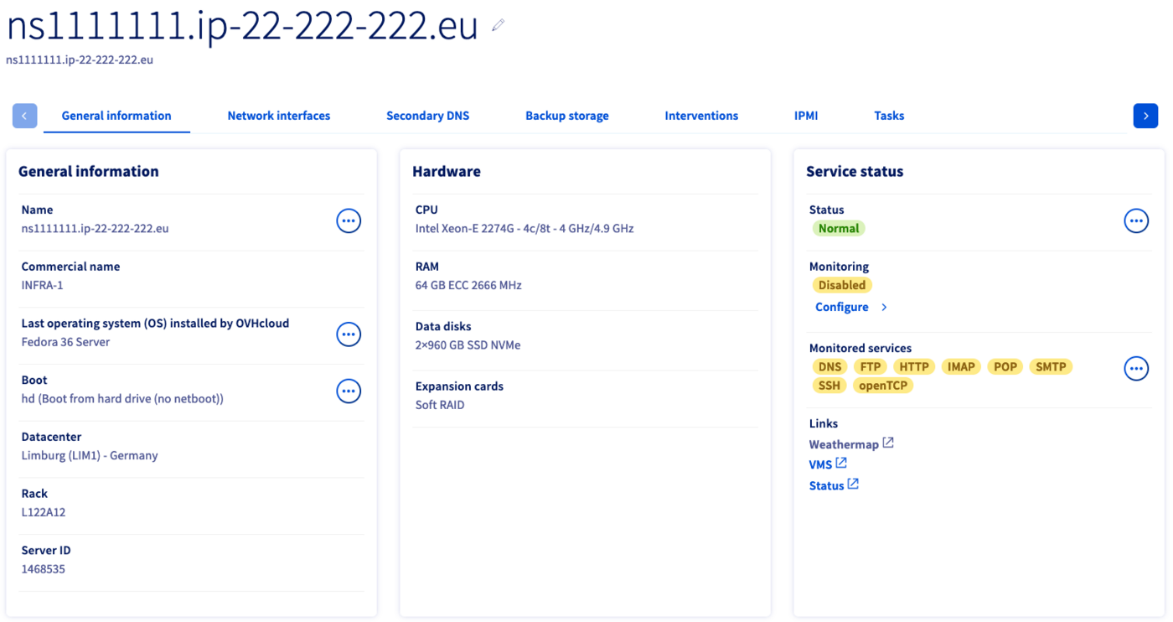Click the Disabled monitoring badge
The height and width of the screenshot is (622, 1173).
click(841, 285)
